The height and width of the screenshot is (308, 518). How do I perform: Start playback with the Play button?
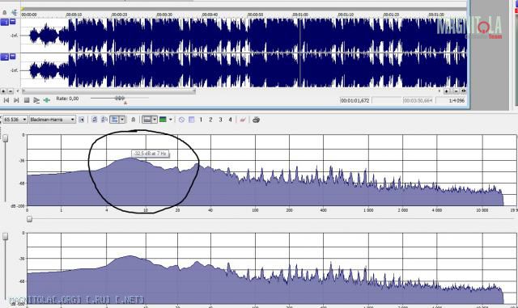(36, 100)
